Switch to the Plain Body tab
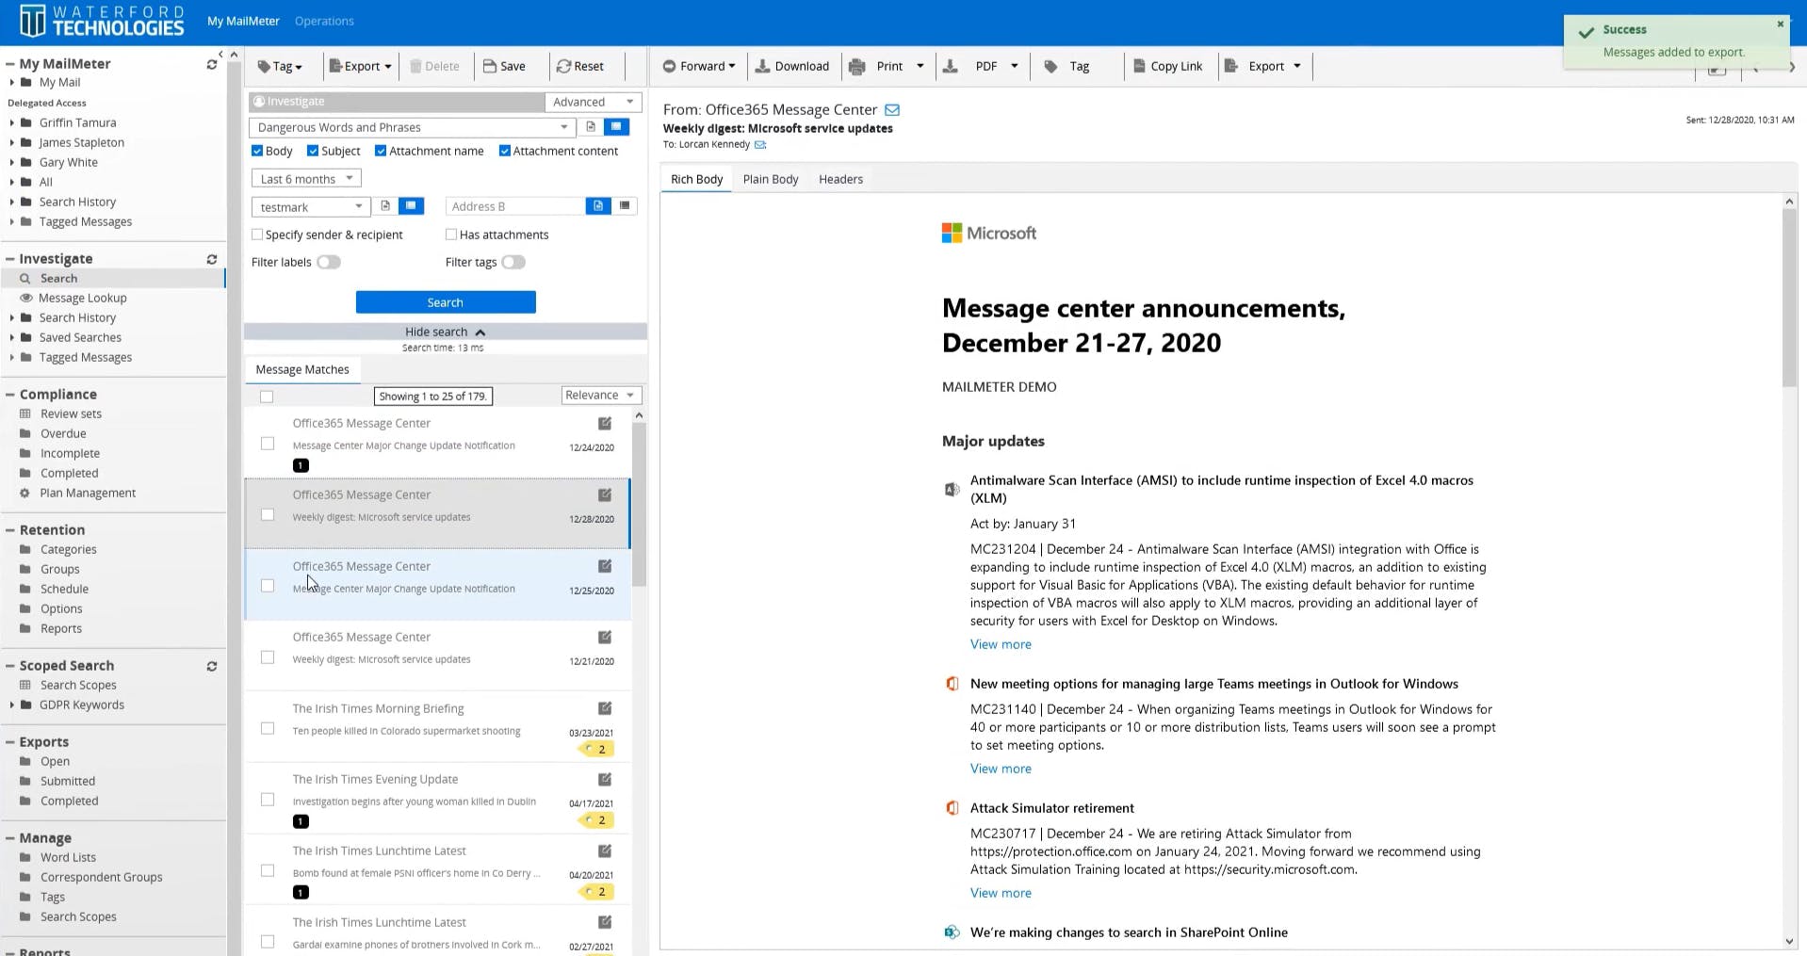1807x956 pixels. 770,179
